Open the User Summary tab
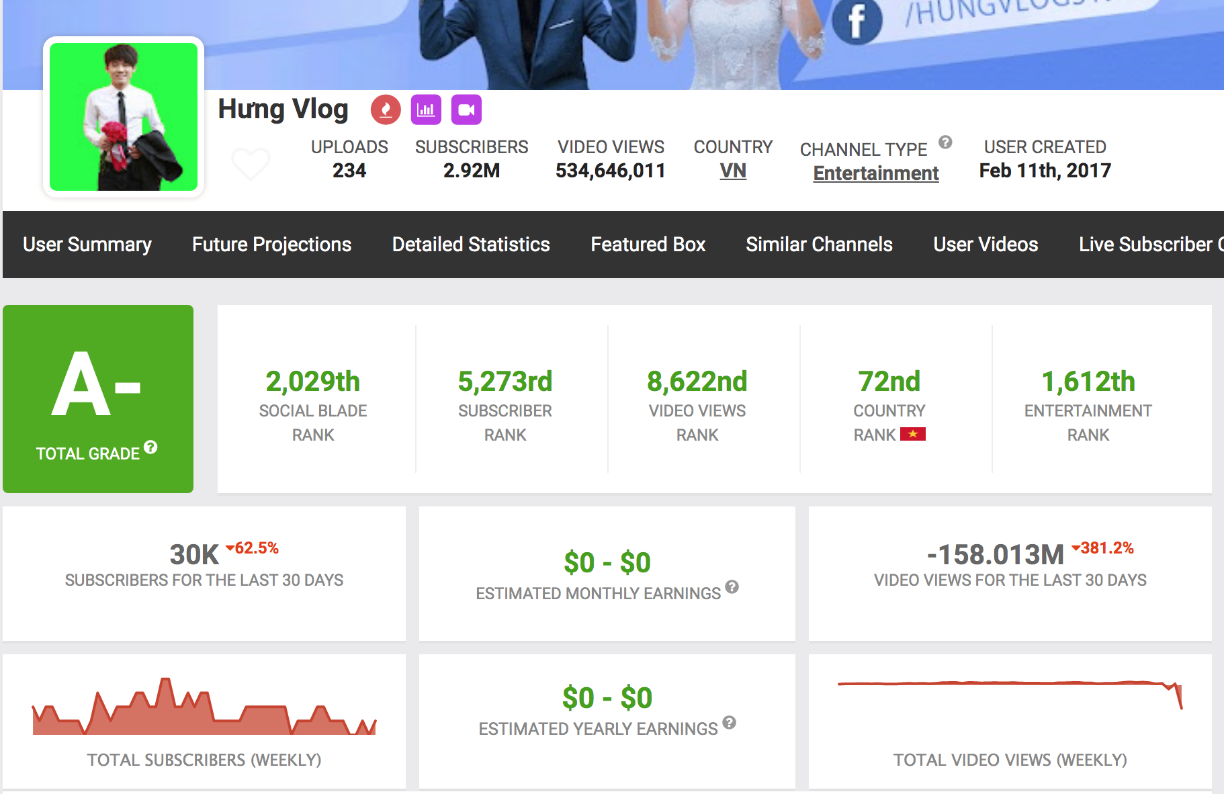 (87, 245)
